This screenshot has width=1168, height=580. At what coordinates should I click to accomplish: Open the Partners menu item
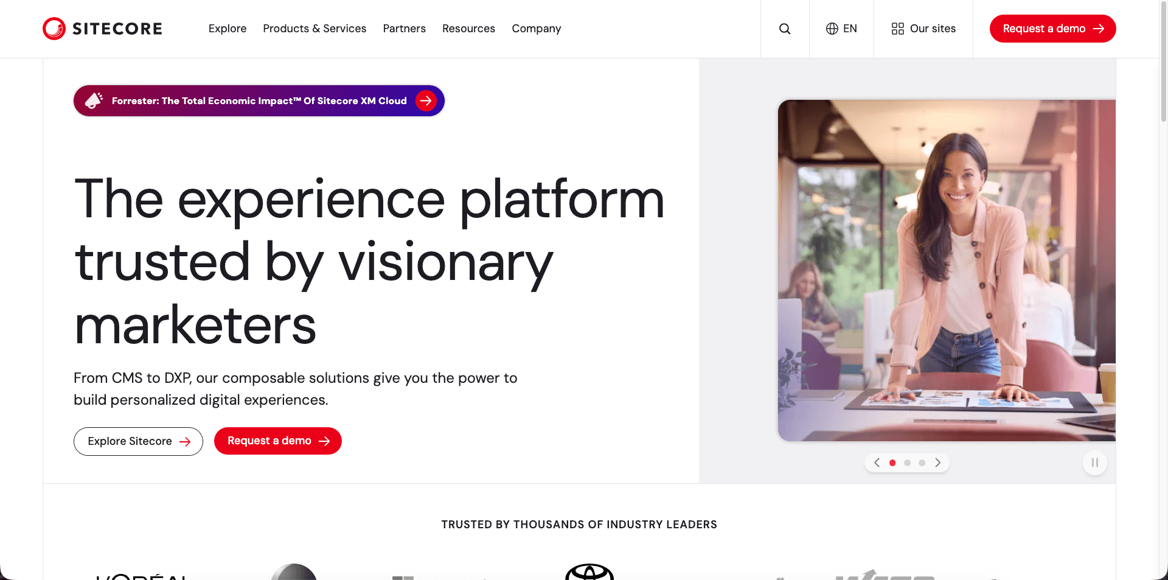404,29
